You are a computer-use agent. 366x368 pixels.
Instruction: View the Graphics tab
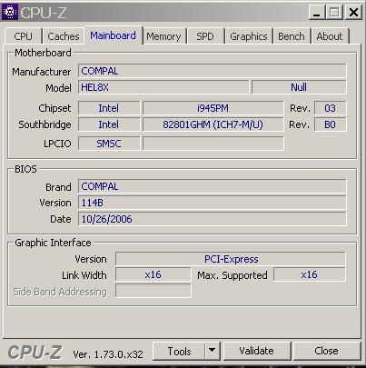249,36
